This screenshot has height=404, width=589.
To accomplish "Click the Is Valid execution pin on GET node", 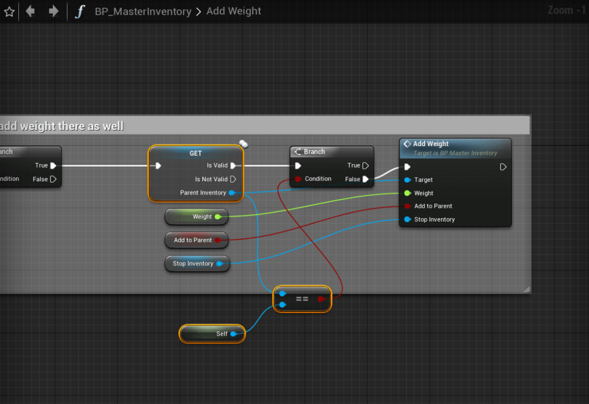I will pyautogui.click(x=233, y=166).
